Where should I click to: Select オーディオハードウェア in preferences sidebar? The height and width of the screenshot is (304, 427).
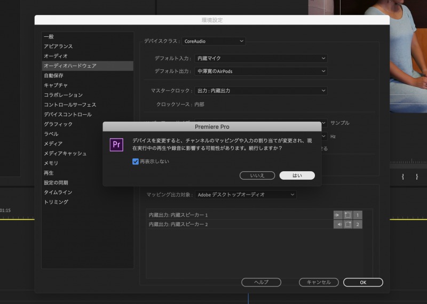[88, 66]
